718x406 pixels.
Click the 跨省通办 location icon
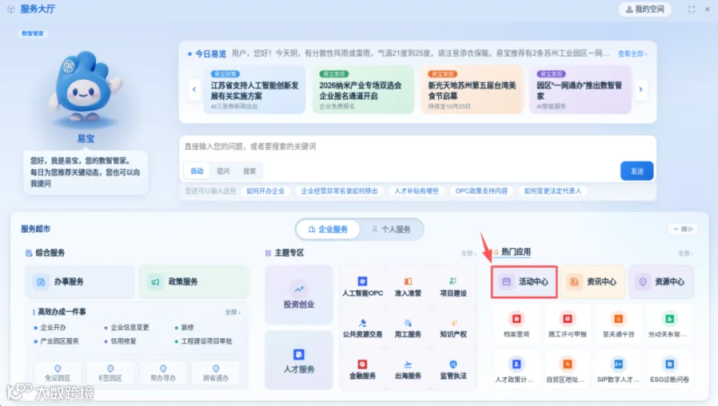pos(215,369)
